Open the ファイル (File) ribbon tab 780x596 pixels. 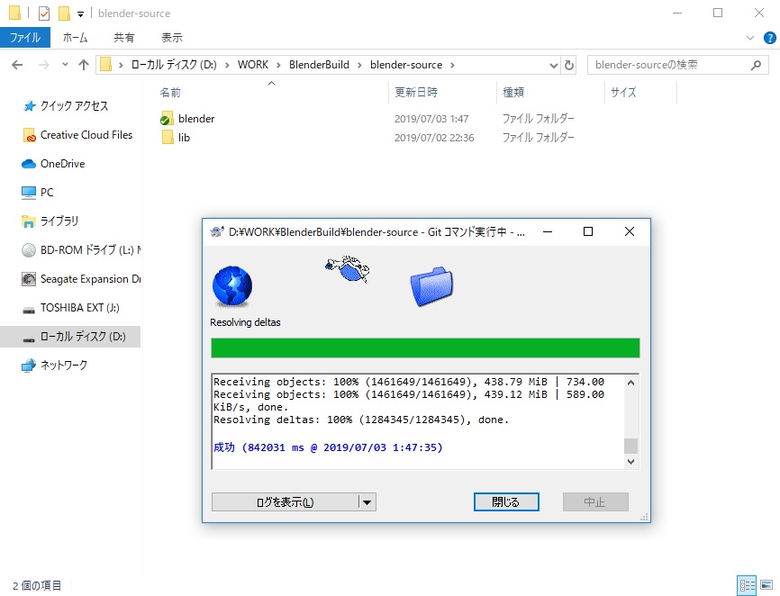coord(25,38)
